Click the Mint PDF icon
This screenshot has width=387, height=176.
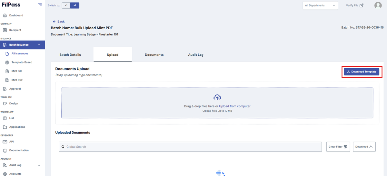click(x=7, y=80)
